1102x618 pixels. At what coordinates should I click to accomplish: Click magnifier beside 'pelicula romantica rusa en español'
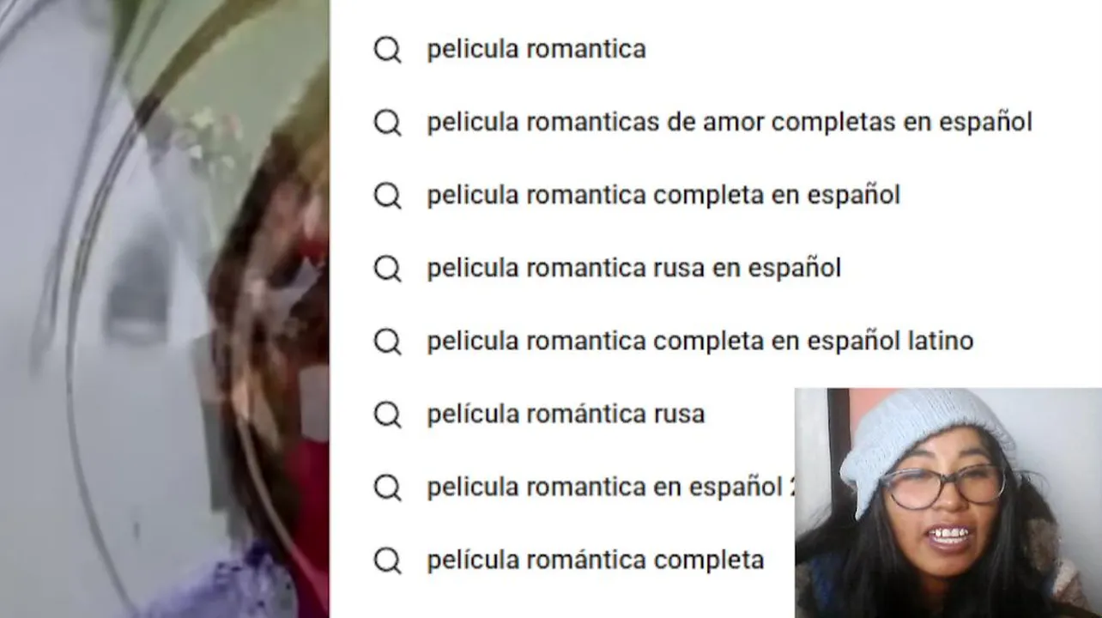point(387,269)
